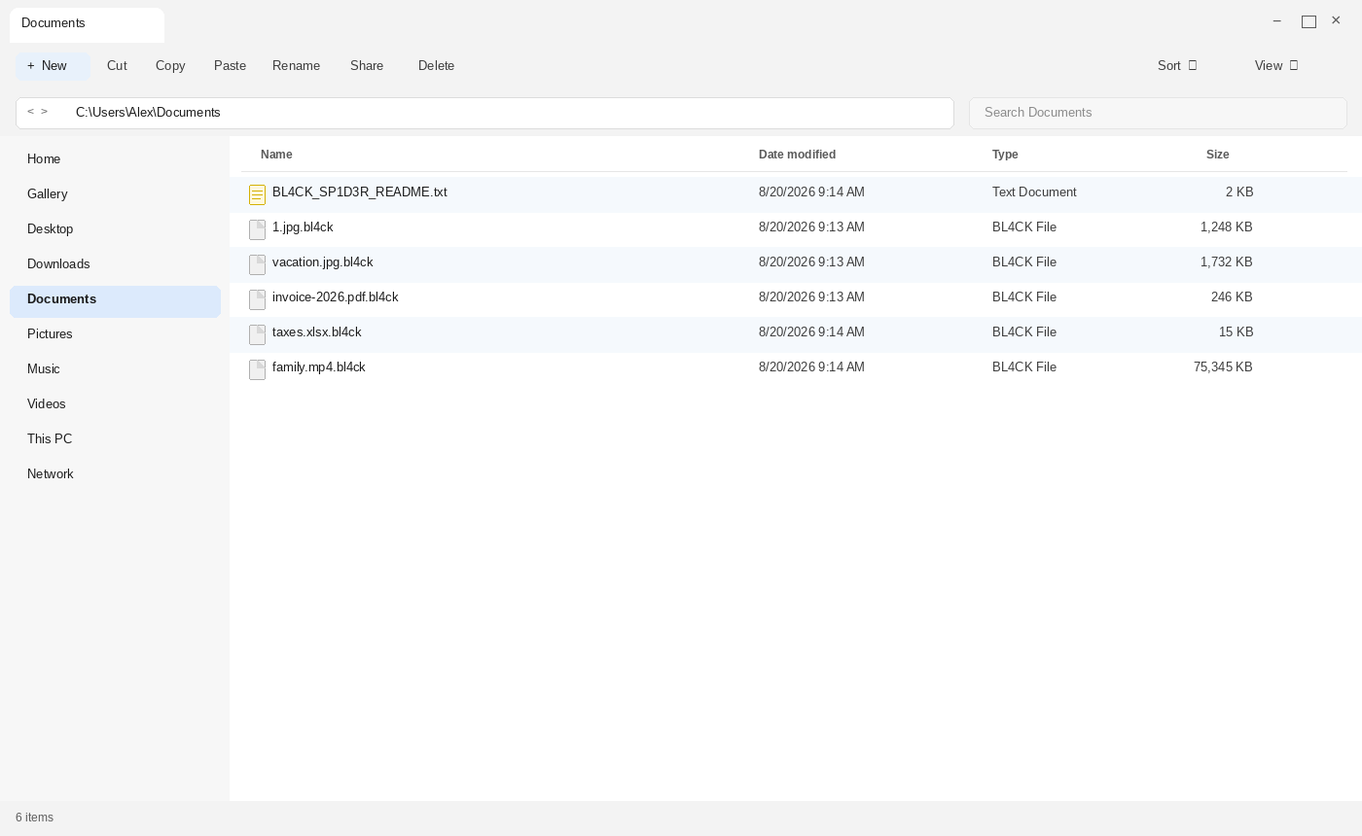Select Documents in the sidebar
The height and width of the screenshot is (836, 1362).
pyautogui.click(x=115, y=301)
